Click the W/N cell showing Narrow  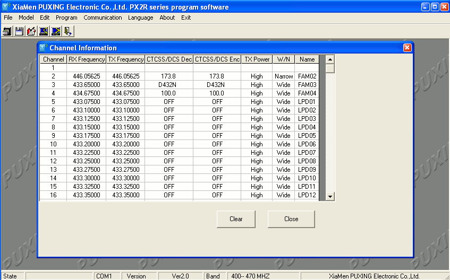pyautogui.click(x=284, y=76)
